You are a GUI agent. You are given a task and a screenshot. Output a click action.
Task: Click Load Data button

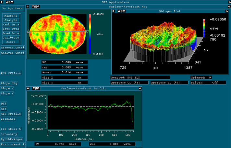pyautogui.click(x=11, y=33)
